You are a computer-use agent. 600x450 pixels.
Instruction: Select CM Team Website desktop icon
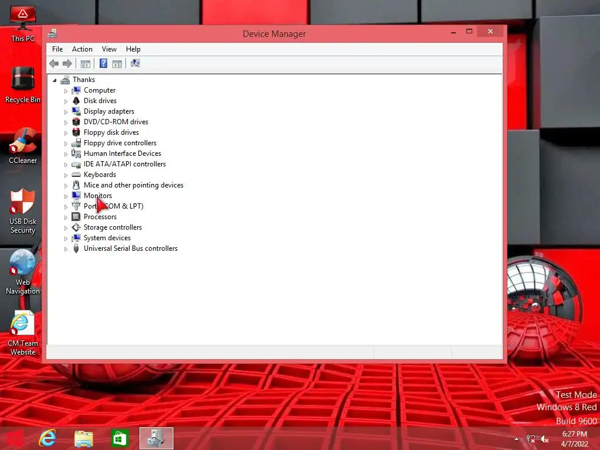23,333
